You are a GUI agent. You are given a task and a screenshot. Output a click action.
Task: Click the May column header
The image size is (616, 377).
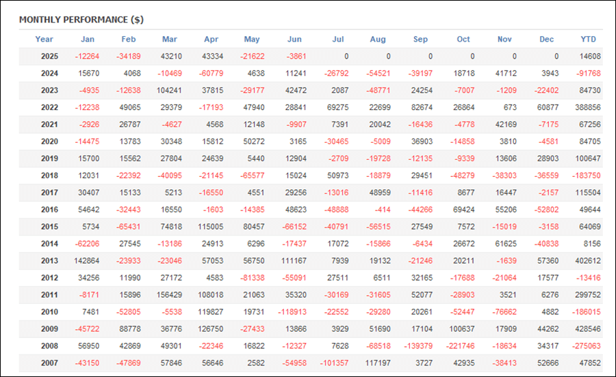click(x=252, y=39)
